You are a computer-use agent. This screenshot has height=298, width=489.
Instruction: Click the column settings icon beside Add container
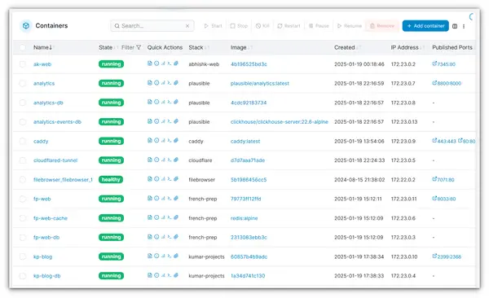point(455,26)
